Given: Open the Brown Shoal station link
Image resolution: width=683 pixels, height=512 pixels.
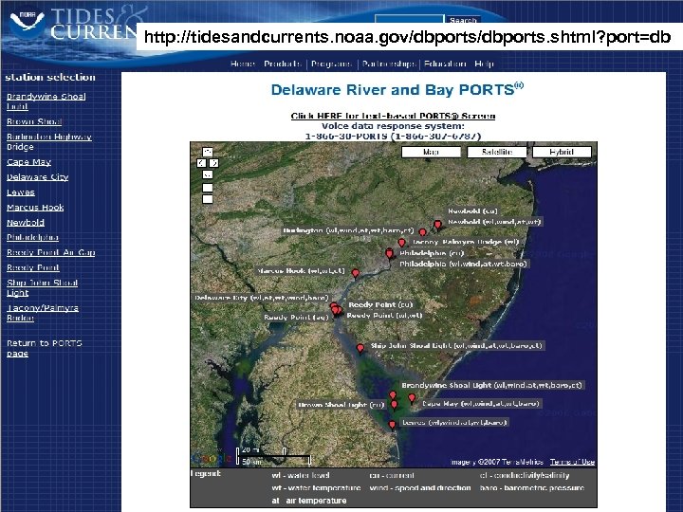Looking at the screenshot, I should [x=34, y=121].
